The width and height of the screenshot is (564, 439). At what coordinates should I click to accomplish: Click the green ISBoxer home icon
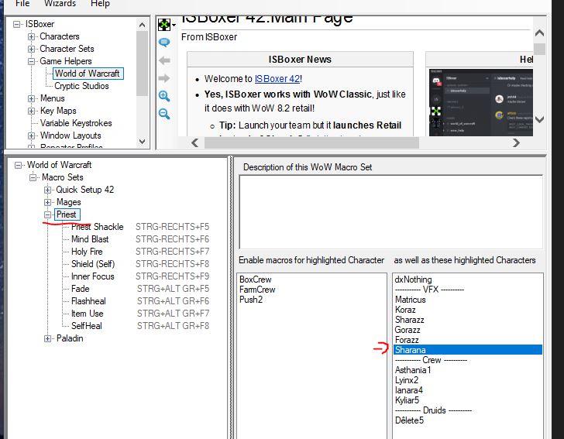(164, 25)
